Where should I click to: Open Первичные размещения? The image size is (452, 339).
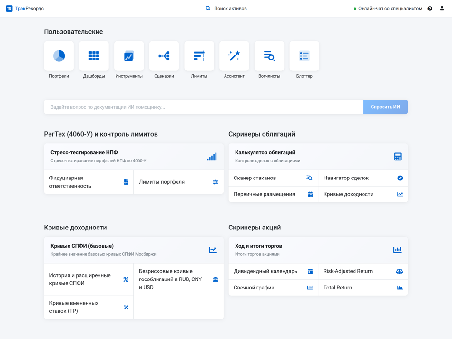[273, 194]
